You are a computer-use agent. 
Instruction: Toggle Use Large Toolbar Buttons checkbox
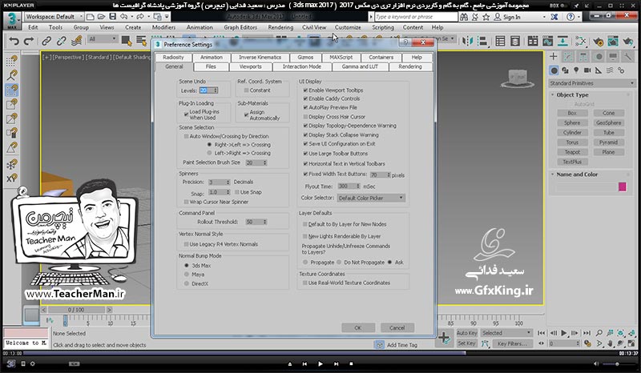(305, 153)
